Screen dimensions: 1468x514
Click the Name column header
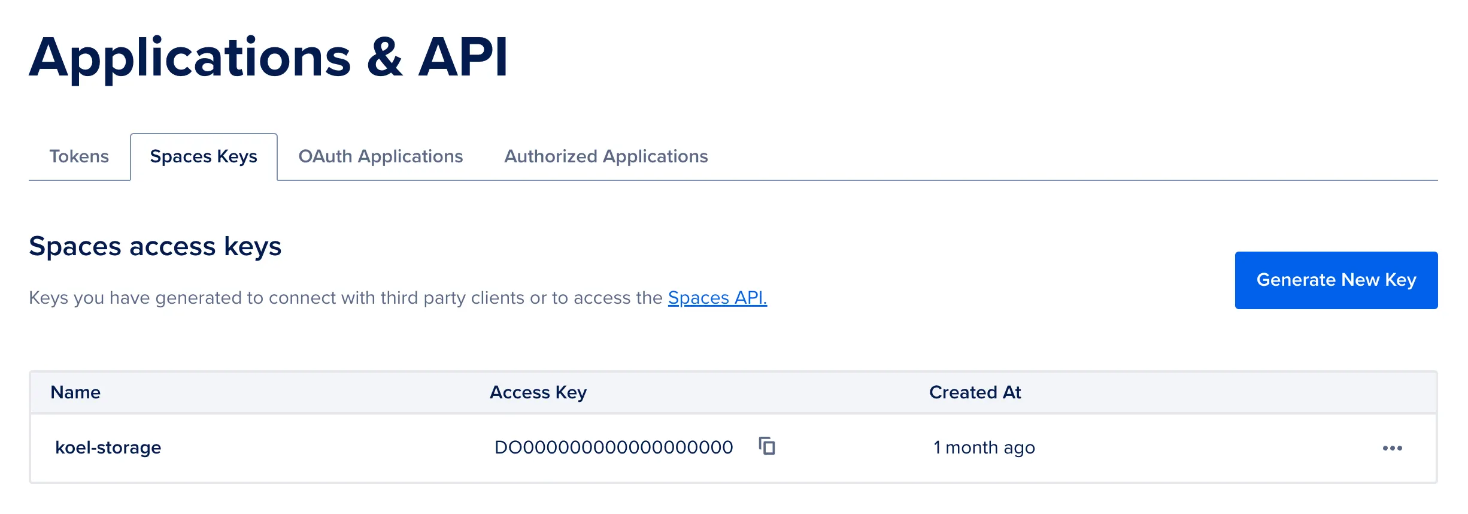point(75,392)
